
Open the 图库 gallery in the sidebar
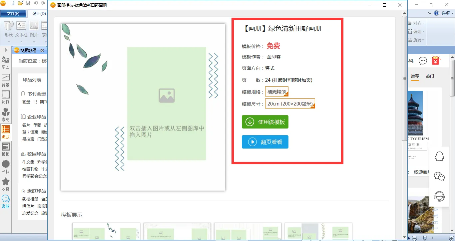click(6, 63)
